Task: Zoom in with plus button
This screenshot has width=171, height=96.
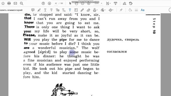Action: click(89, 3)
